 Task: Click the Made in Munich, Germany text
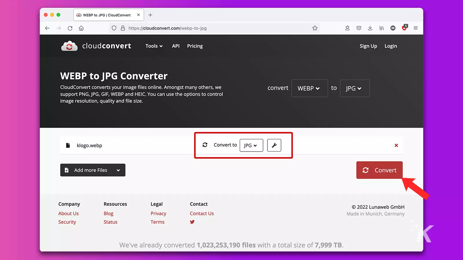pos(376,214)
